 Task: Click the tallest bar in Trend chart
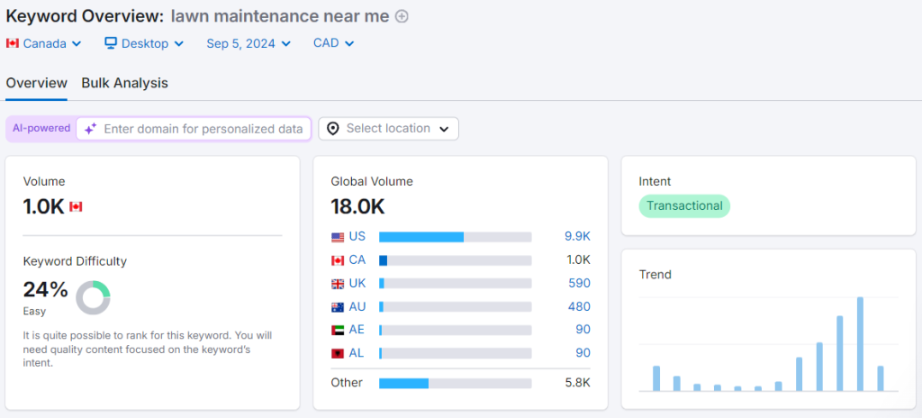[x=860, y=344]
